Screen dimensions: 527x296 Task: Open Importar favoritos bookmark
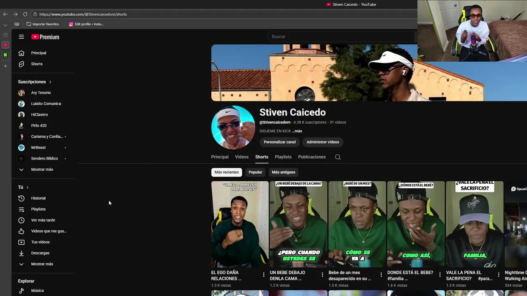[43, 24]
